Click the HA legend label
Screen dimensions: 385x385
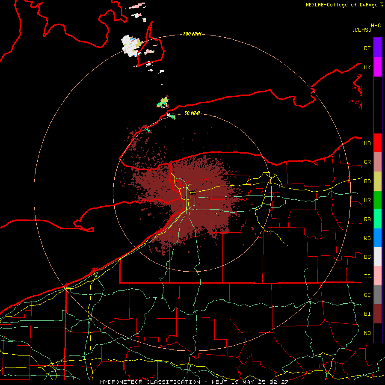367,143
